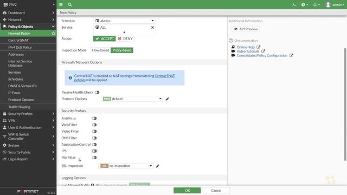Viewport: 347px width, 195px height.
Task: Open the search magnifier icon
Action: [x=70, y=4]
